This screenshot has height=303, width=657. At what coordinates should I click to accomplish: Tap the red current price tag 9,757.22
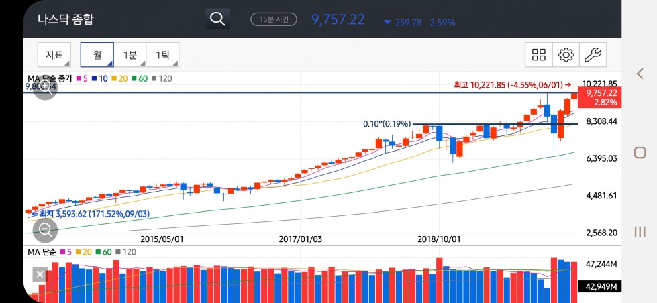(x=599, y=97)
